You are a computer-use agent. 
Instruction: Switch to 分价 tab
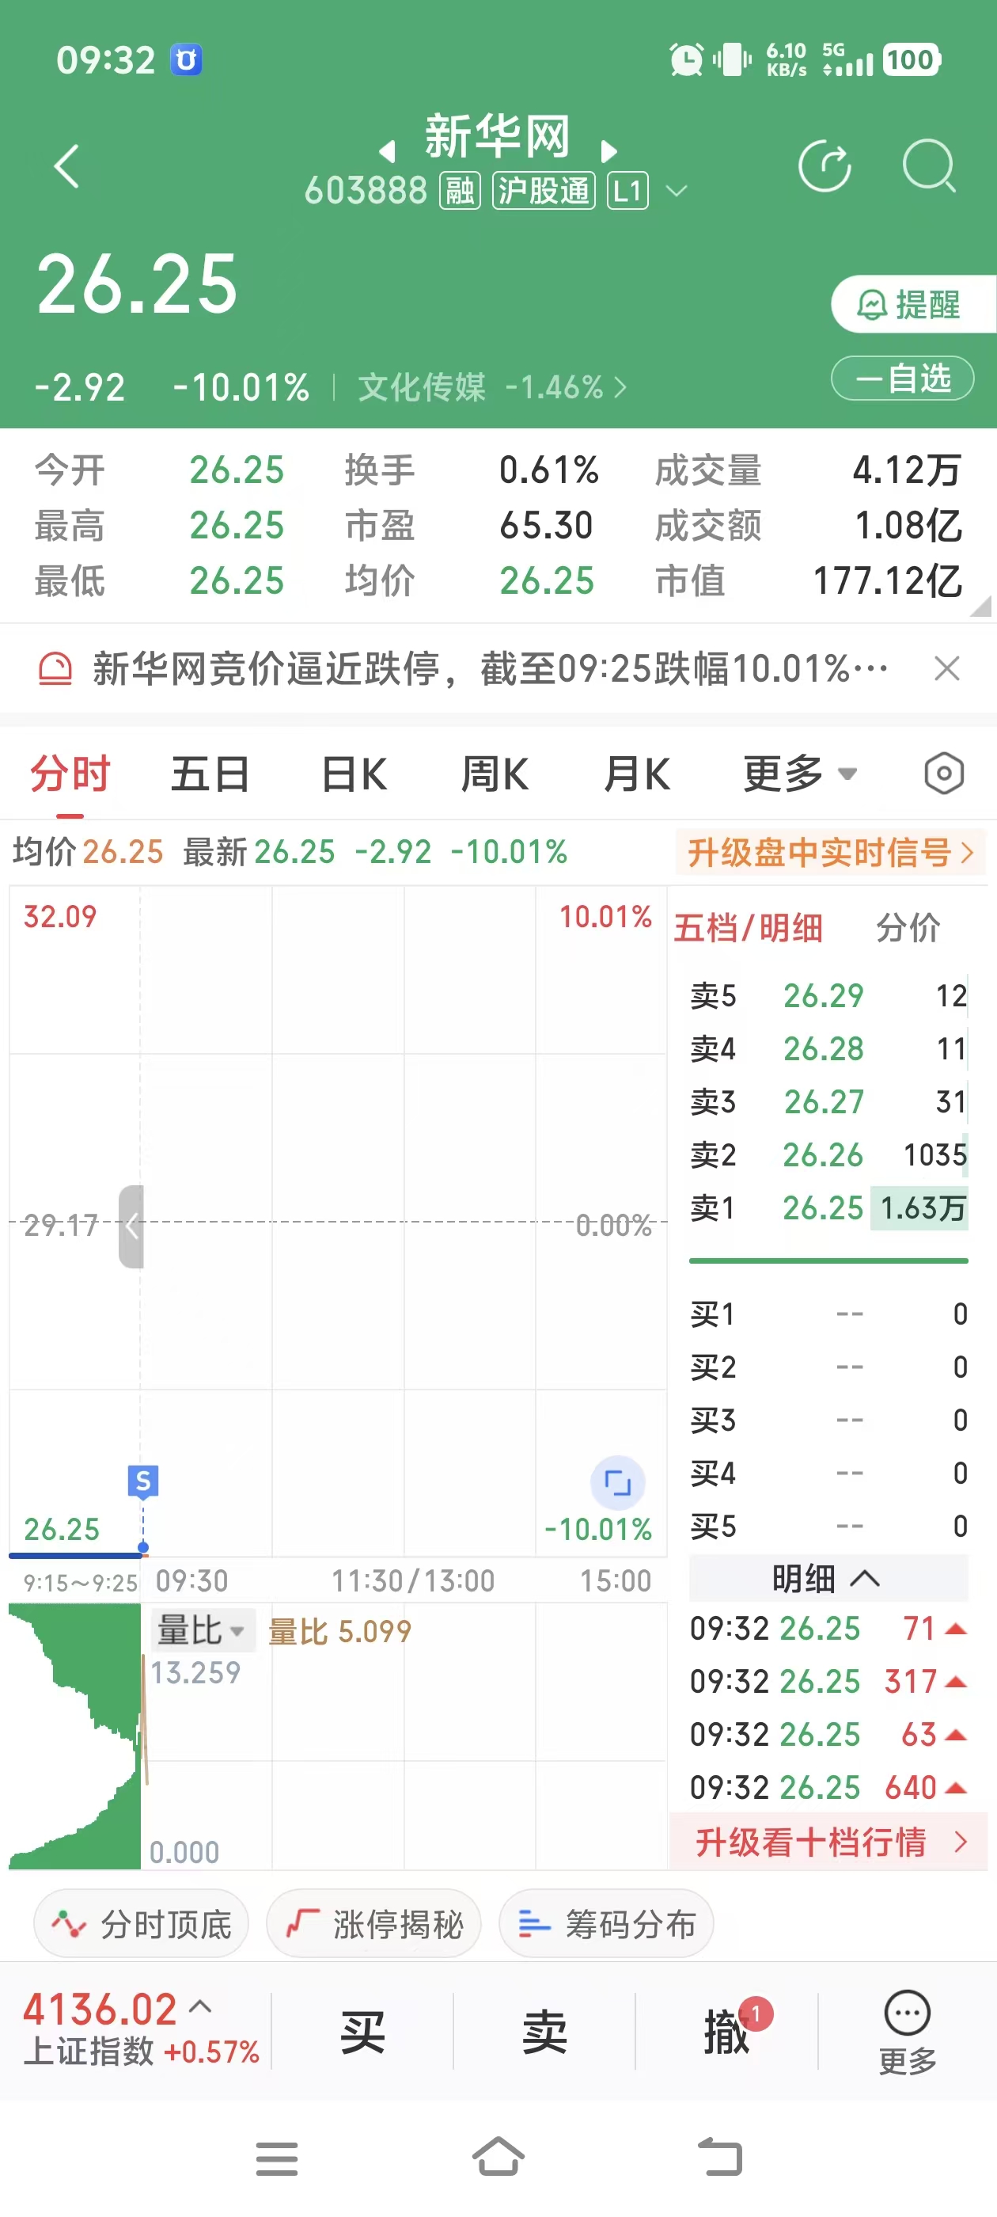tap(908, 928)
